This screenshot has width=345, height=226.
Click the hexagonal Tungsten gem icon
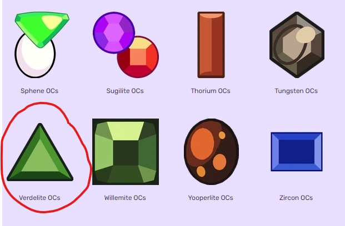pos(297,45)
